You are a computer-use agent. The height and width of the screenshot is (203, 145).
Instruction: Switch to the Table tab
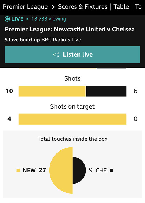[x=121, y=7]
